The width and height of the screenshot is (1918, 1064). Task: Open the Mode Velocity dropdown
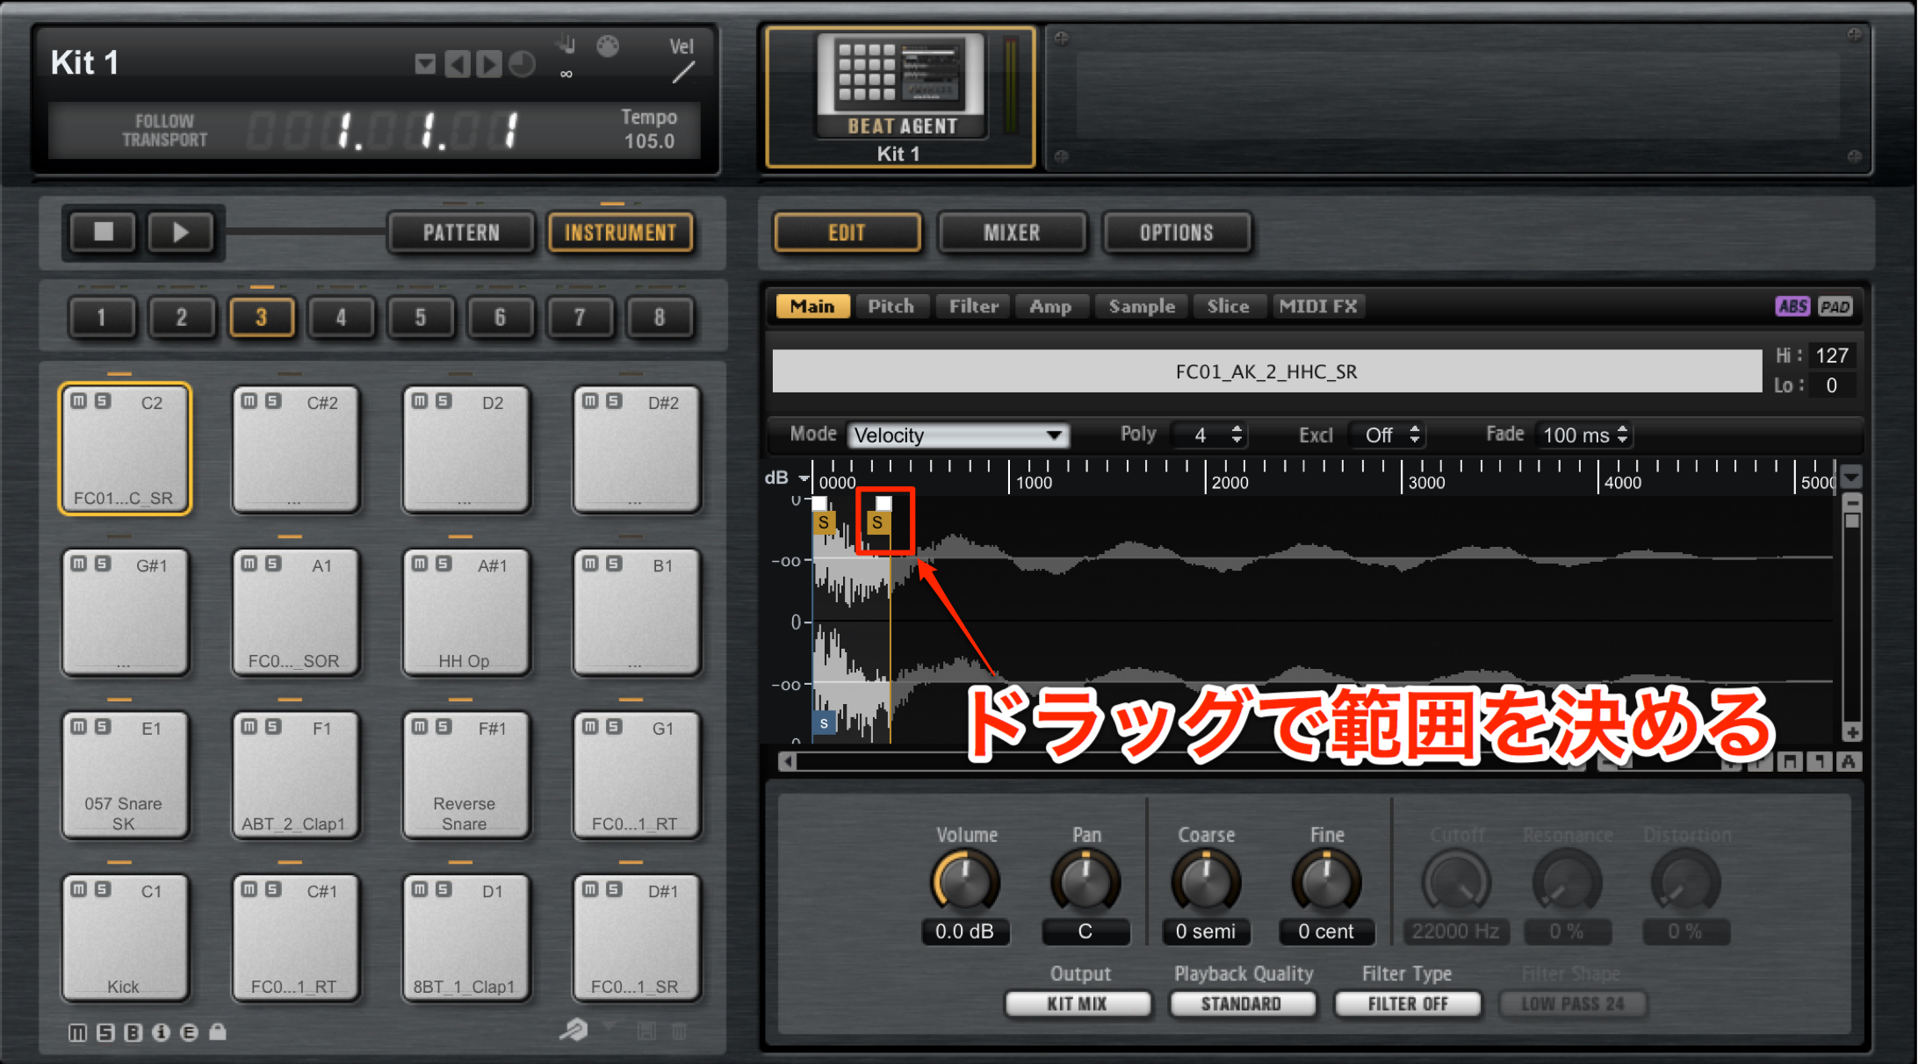(957, 435)
